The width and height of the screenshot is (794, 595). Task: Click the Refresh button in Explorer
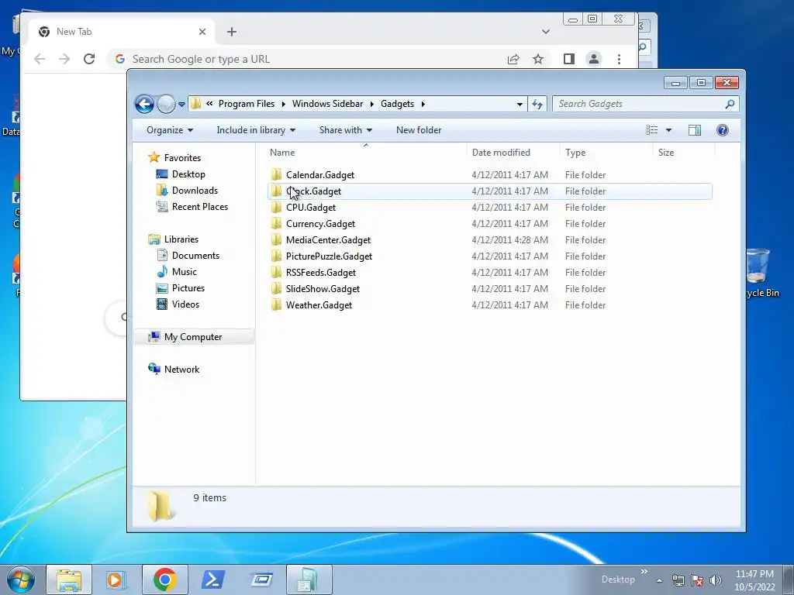coord(537,105)
